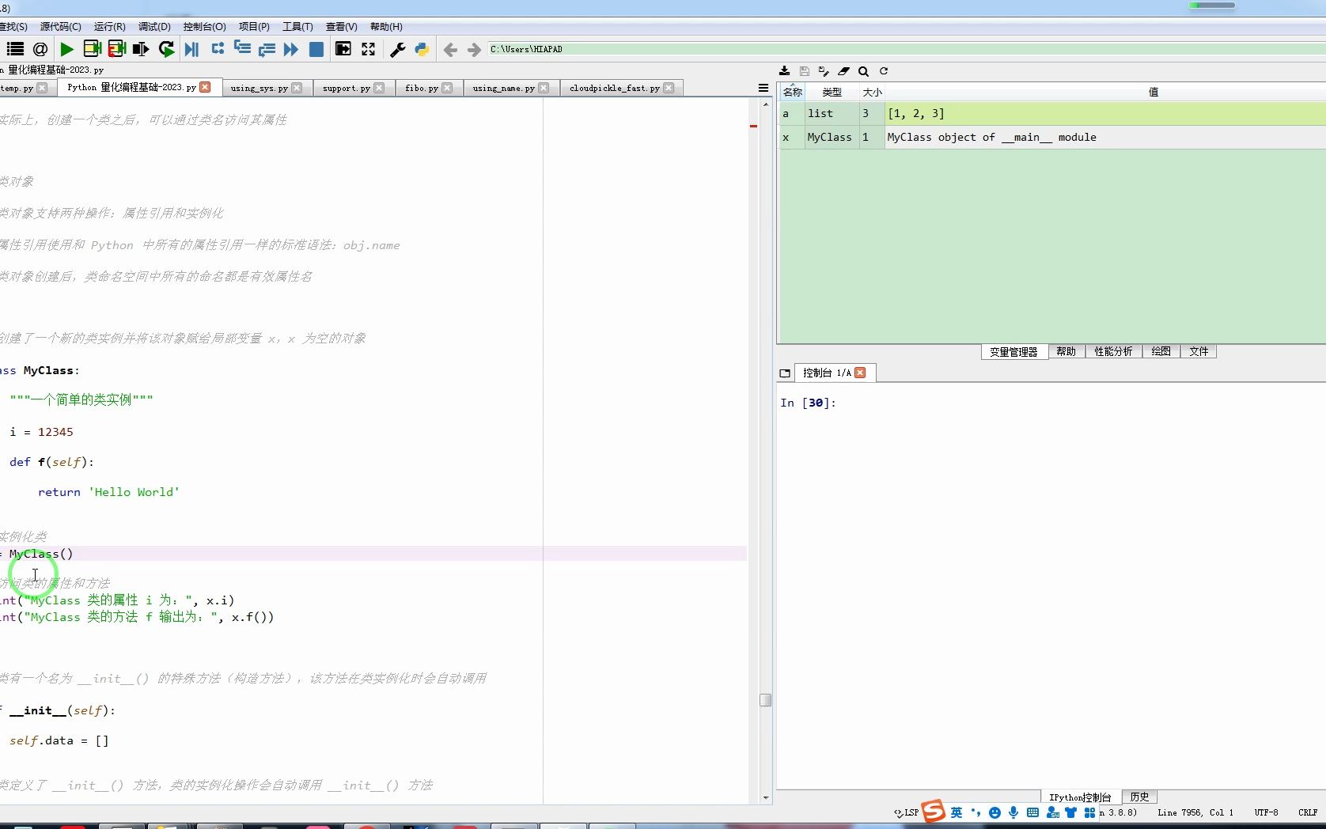Go to next cursor position arrow

tap(474, 50)
